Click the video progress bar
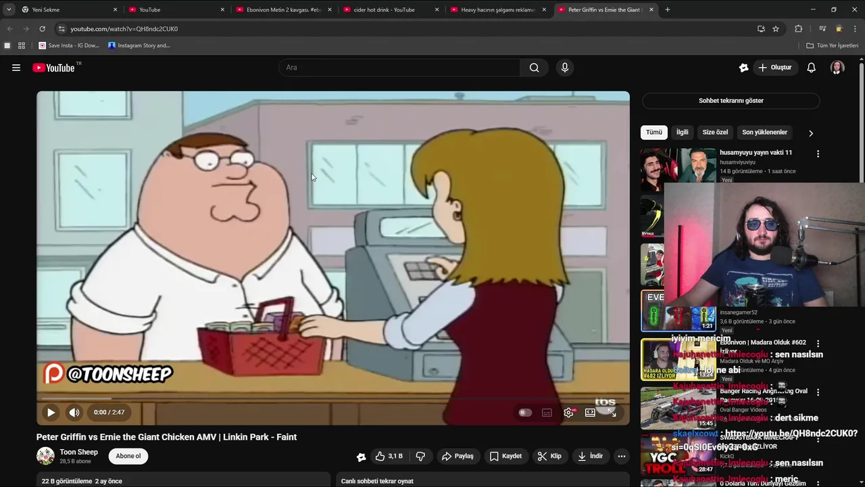865x487 pixels. [332, 398]
